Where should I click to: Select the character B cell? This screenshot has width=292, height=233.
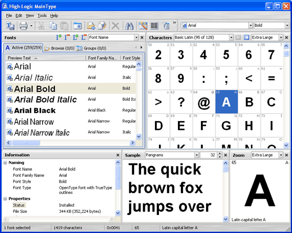(x=249, y=102)
